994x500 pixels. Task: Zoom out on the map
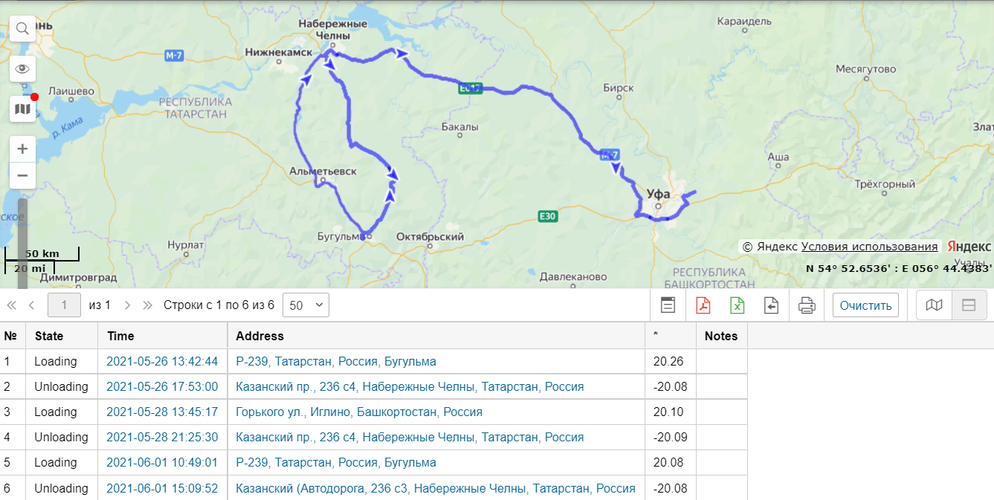[22, 176]
